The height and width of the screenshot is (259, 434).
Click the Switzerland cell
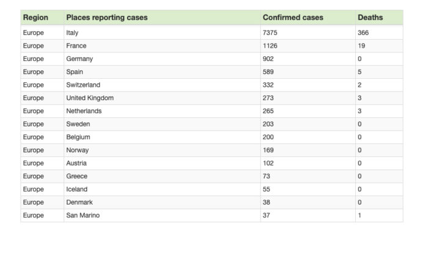(83, 85)
